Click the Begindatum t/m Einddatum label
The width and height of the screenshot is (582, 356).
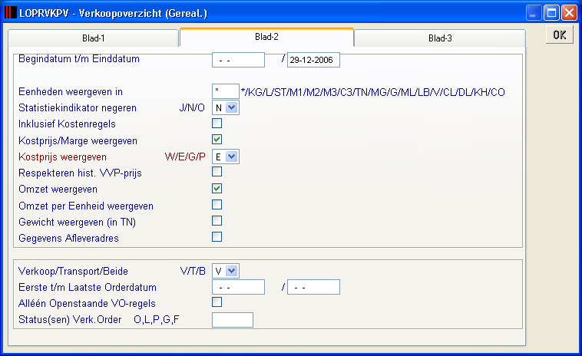(x=79, y=59)
